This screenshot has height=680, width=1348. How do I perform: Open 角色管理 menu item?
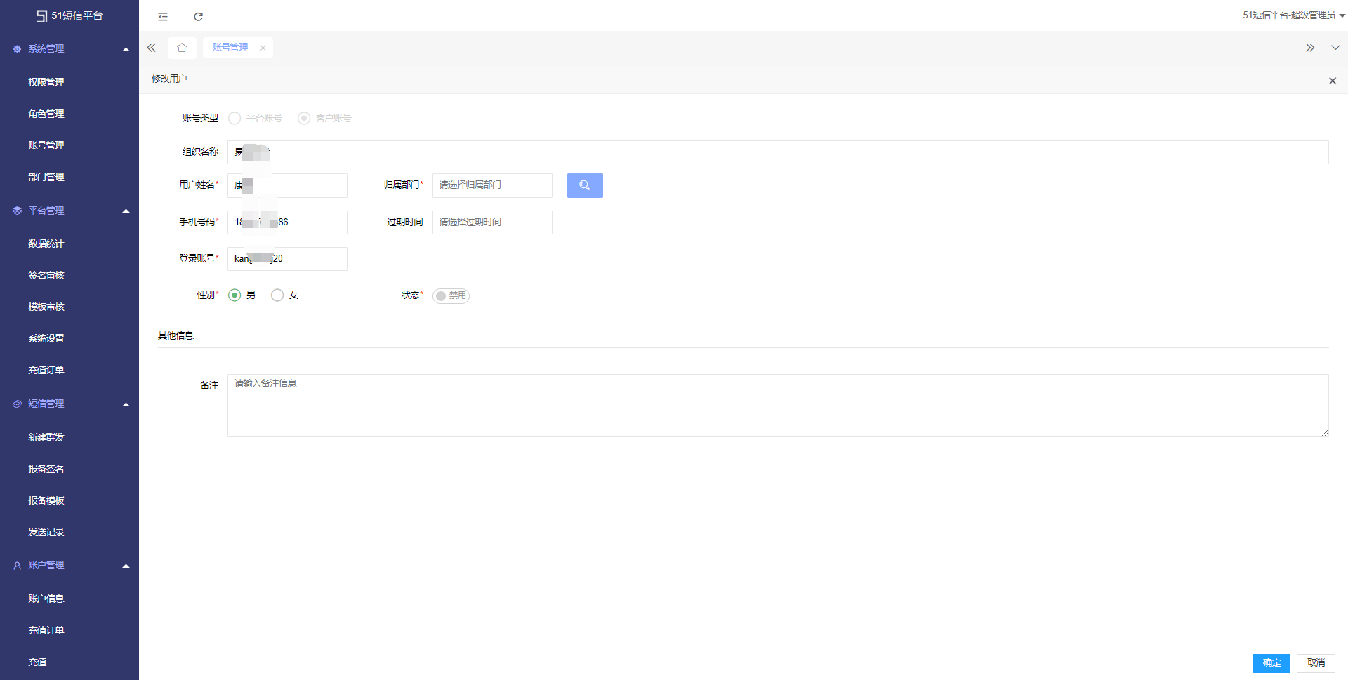pos(46,114)
